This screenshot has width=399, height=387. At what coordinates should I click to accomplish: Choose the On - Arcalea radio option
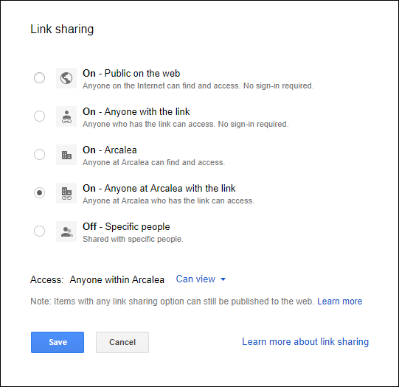point(39,154)
